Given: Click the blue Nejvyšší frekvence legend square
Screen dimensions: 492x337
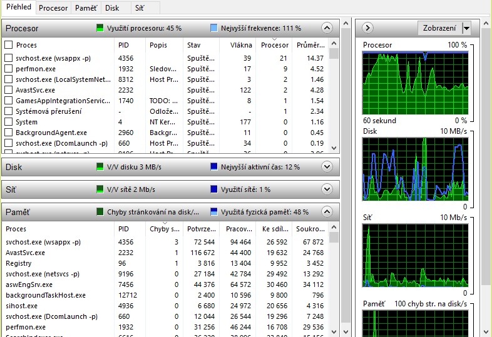Looking at the screenshot, I should click(214, 28).
